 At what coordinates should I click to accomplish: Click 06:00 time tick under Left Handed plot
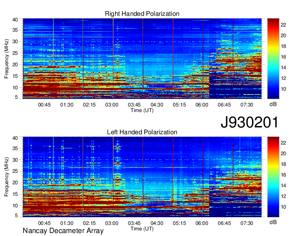coord(202,223)
